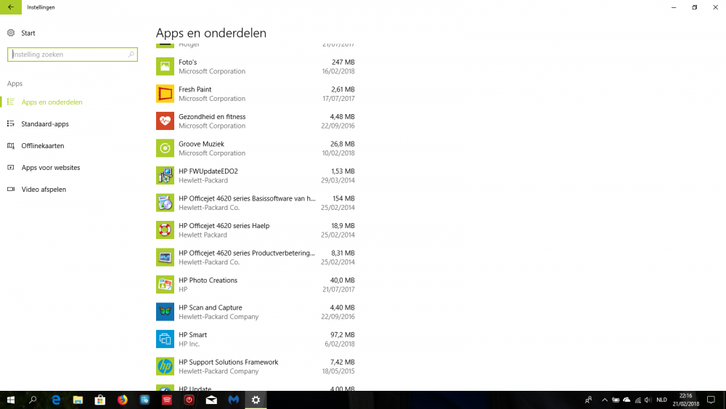The width and height of the screenshot is (726, 409).
Task: Click the Video afspelen camera icon
Action: tap(11, 189)
